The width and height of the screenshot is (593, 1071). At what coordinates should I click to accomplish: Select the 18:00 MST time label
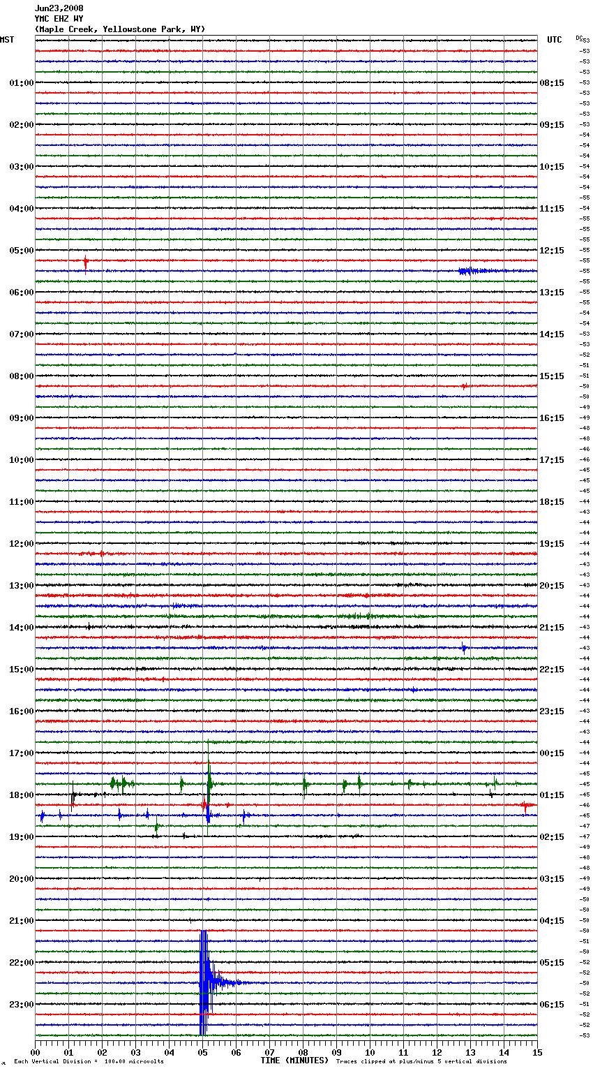click(22, 795)
